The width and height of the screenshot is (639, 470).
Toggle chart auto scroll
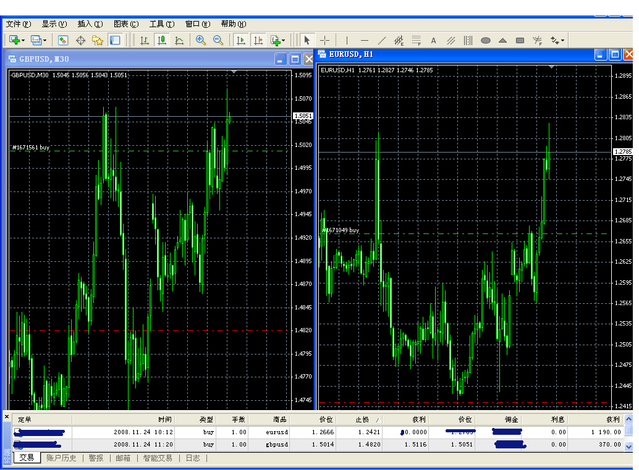241,40
